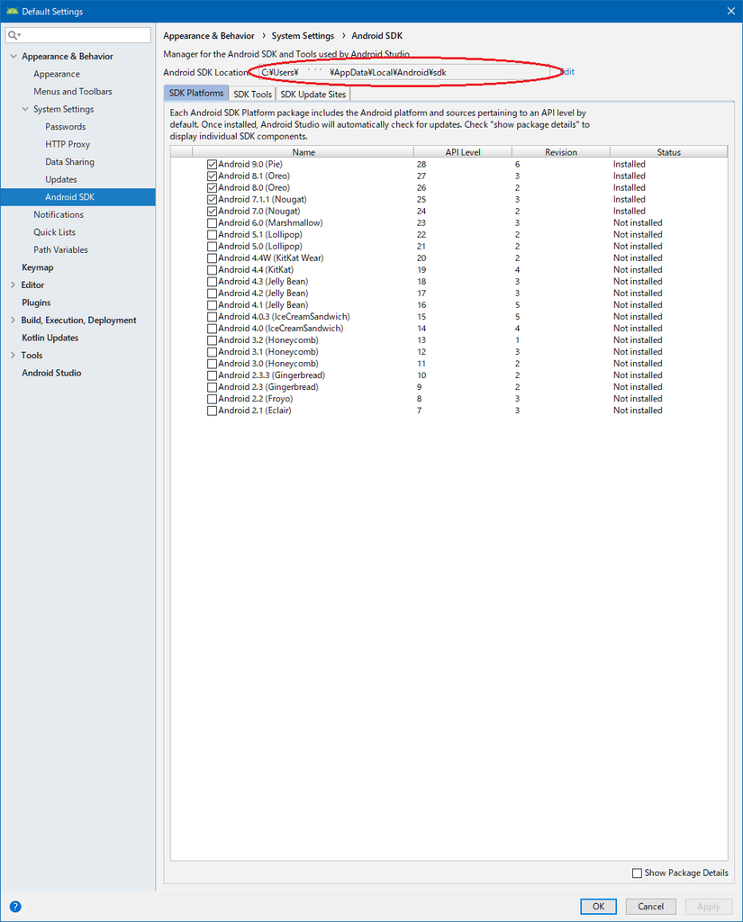Open Updates settings page
Image resolution: width=743 pixels, height=922 pixels.
61,180
